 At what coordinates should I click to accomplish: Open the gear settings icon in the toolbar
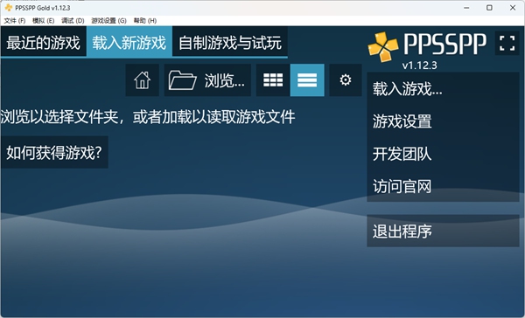click(346, 80)
